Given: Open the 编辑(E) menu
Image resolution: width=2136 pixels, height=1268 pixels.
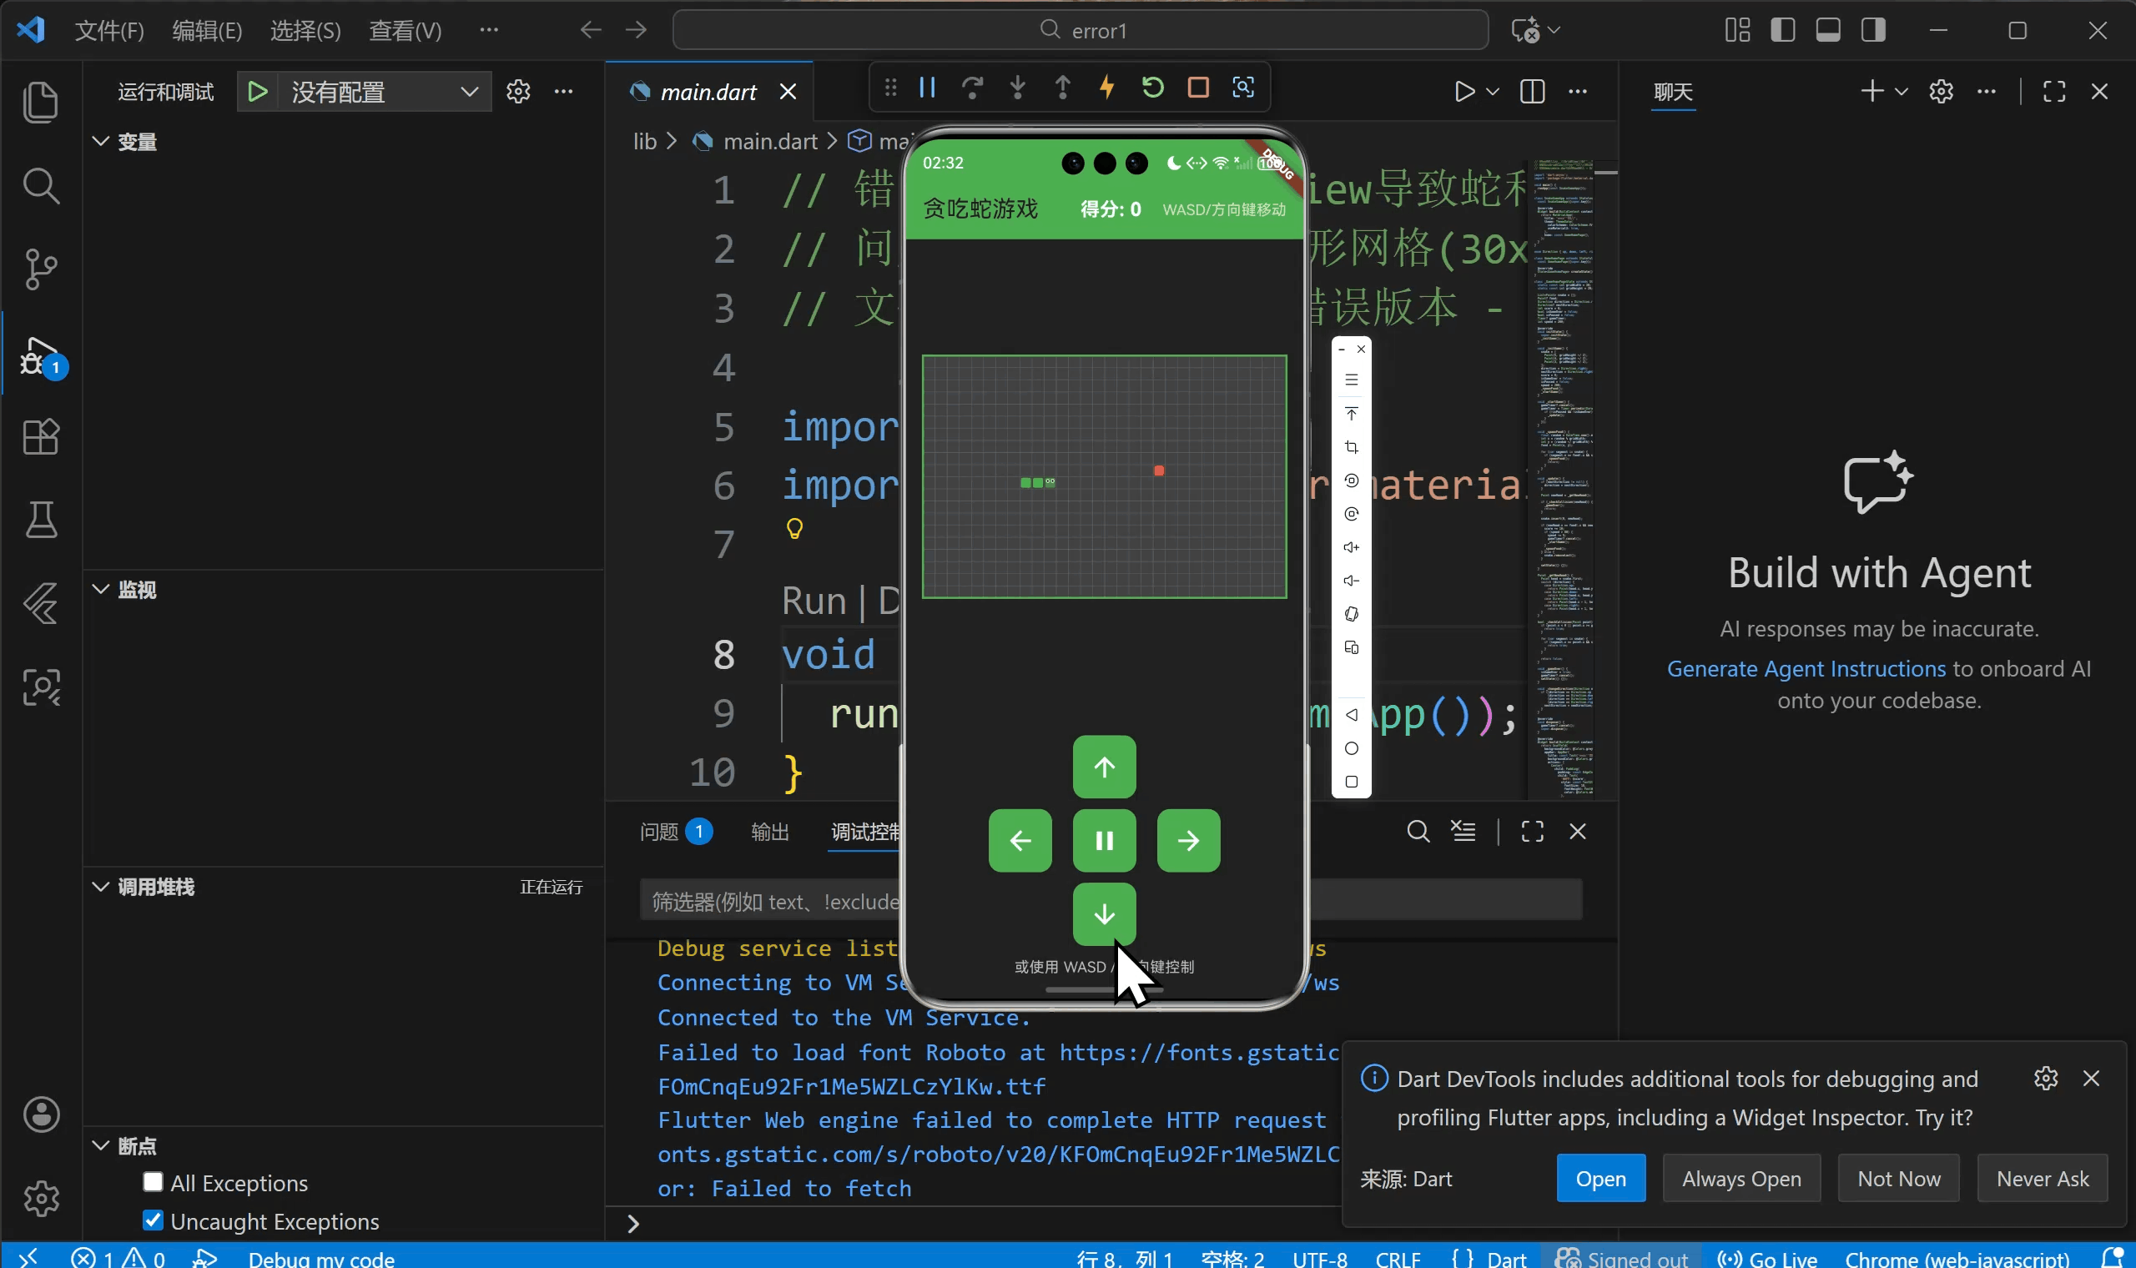Looking at the screenshot, I should 207,31.
